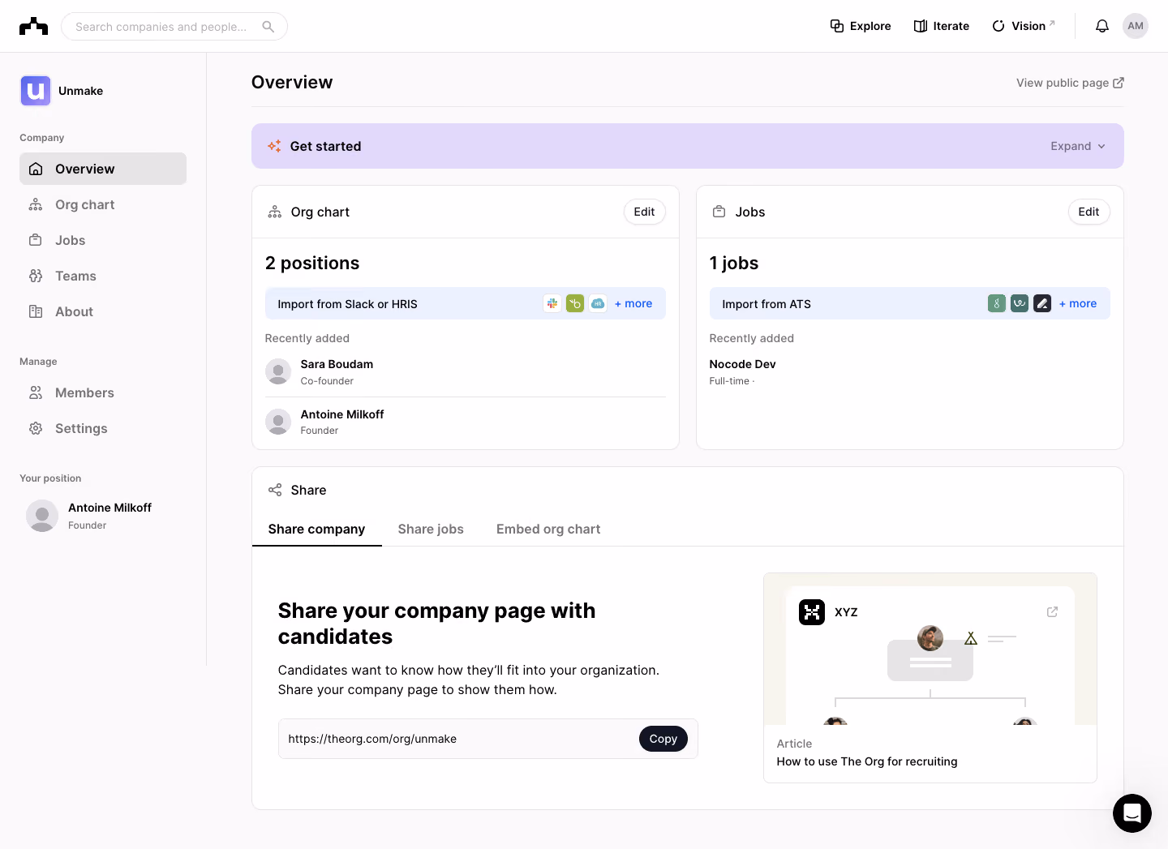Click the search companies and people field
This screenshot has height=849, width=1168.
pos(174,26)
